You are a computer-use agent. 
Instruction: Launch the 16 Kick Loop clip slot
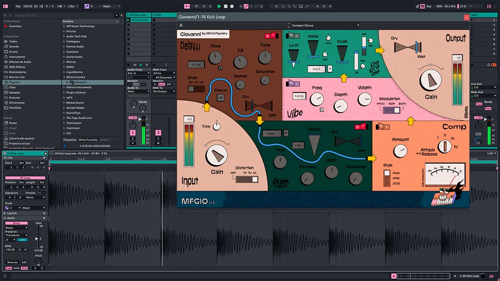128,20
